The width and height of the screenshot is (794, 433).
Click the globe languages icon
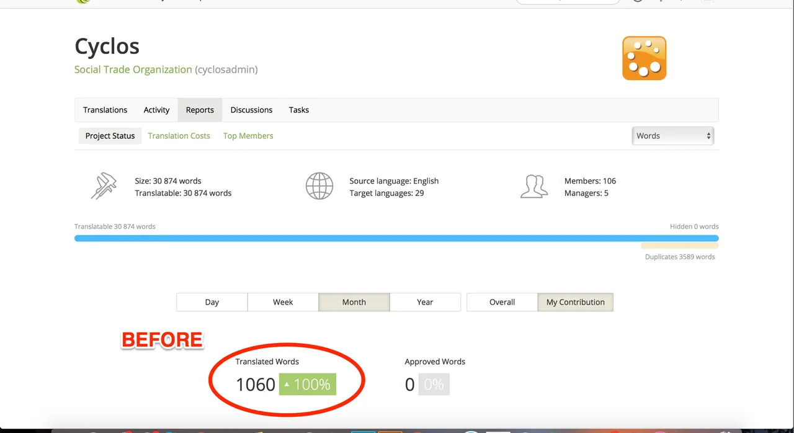tap(319, 186)
